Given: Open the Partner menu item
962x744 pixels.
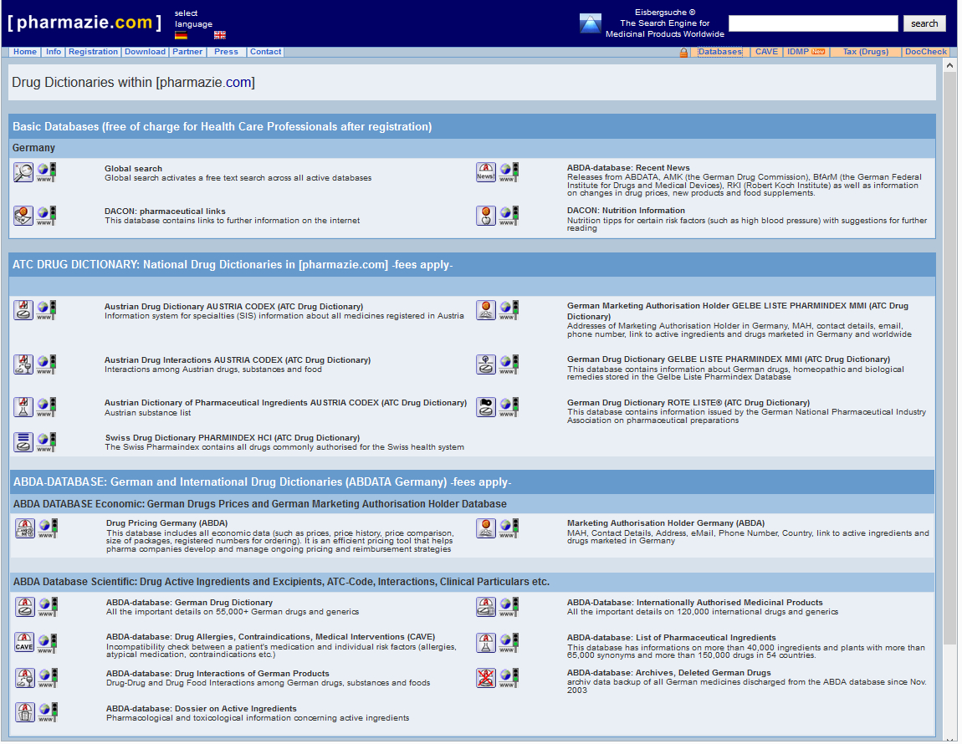Looking at the screenshot, I should point(187,52).
